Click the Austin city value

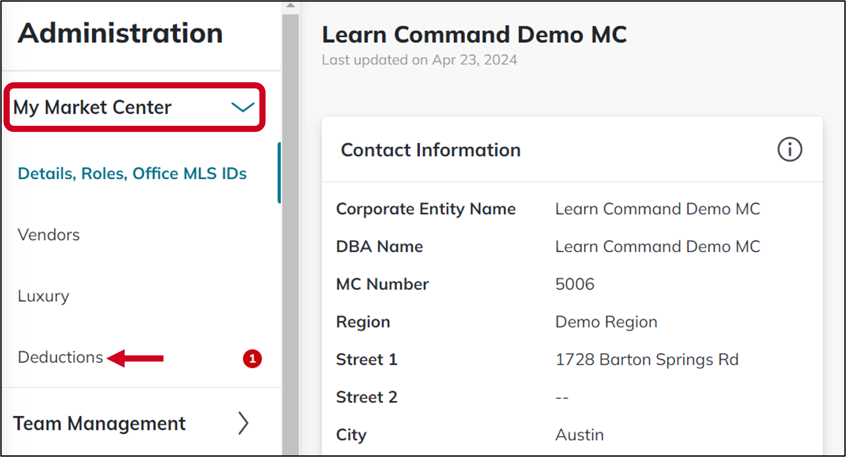(579, 435)
